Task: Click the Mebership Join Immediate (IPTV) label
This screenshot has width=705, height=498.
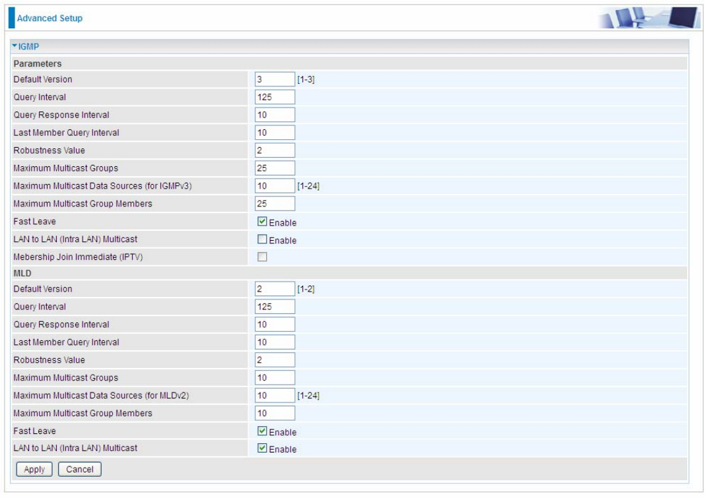Action: tap(79, 257)
